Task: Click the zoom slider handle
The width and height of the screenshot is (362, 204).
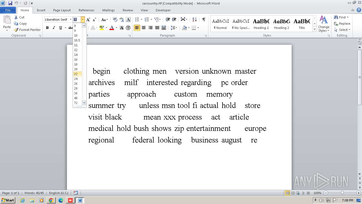Action: click(342, 193)
